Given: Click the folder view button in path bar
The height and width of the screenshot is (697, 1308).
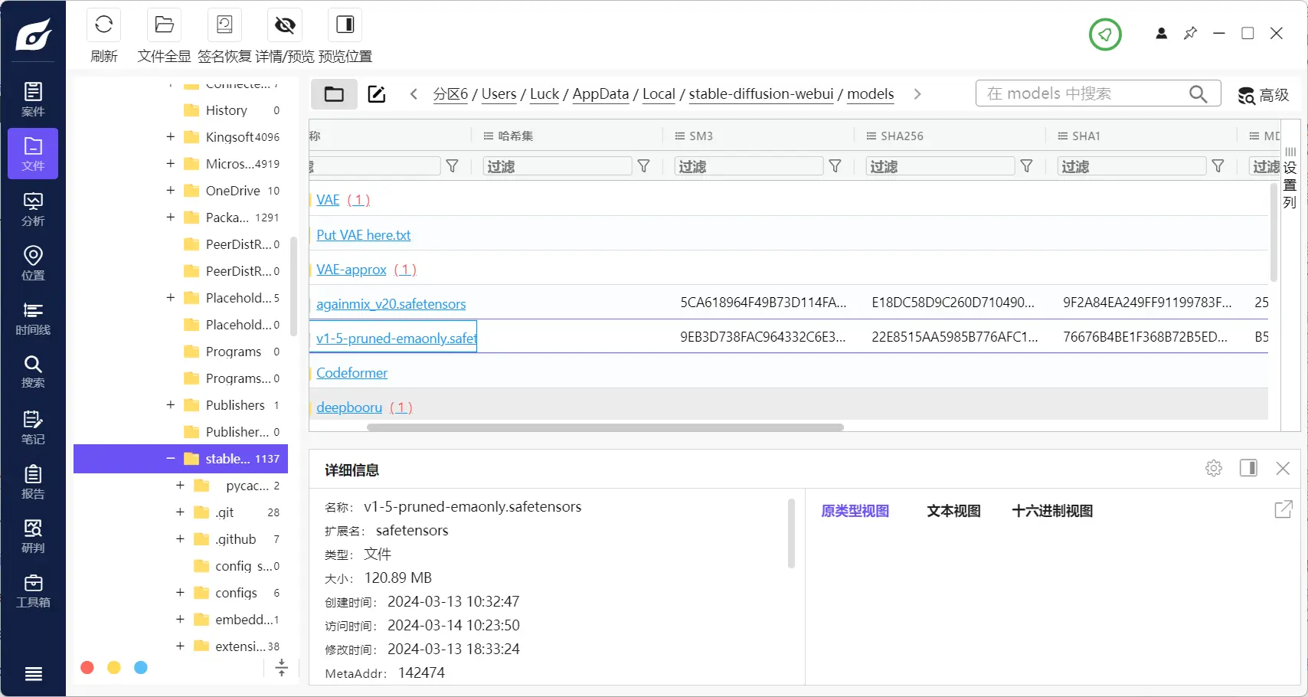Looking at the screenshot, I should tap(334, 94).
